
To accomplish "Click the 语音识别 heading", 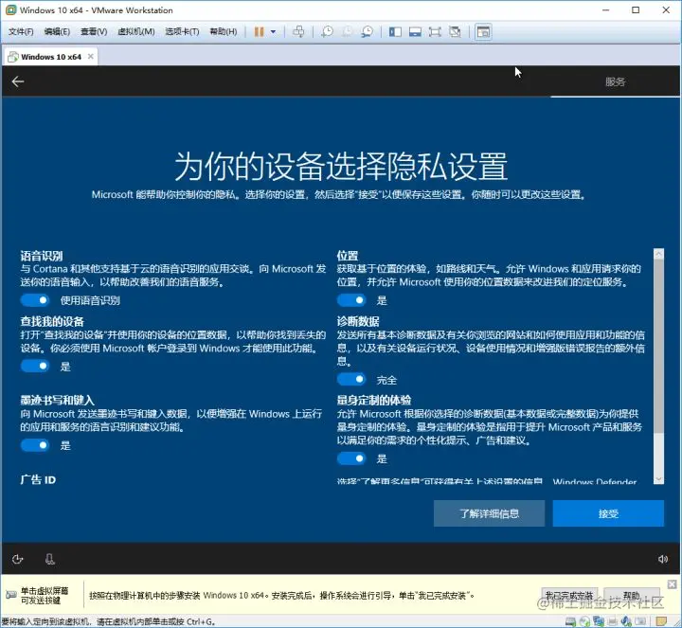I will pos(42,256).
